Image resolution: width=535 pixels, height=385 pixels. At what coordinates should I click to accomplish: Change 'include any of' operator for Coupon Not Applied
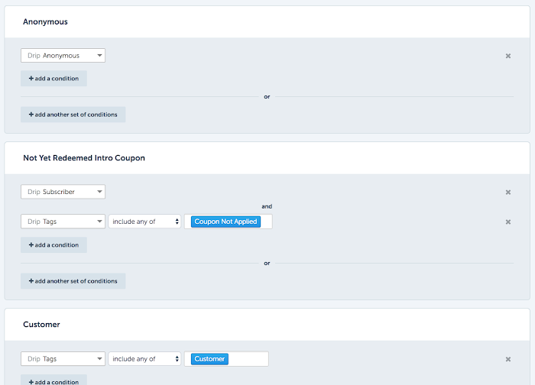tap(144, 222)
